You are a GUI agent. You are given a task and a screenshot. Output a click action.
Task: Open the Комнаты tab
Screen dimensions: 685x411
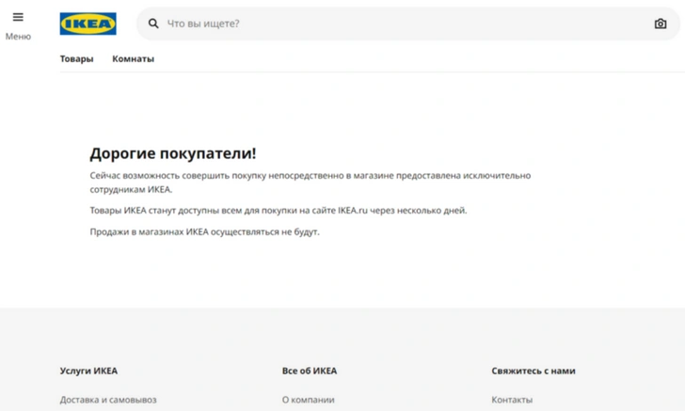[x=134, y=59]
